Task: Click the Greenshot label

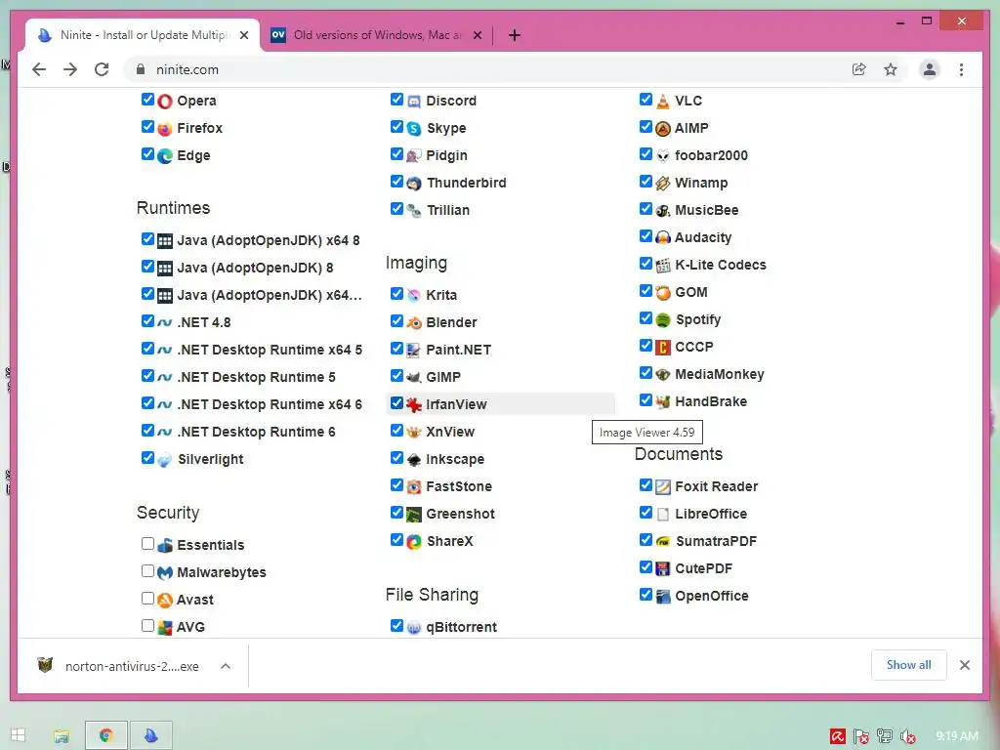Action: (461, 514)
